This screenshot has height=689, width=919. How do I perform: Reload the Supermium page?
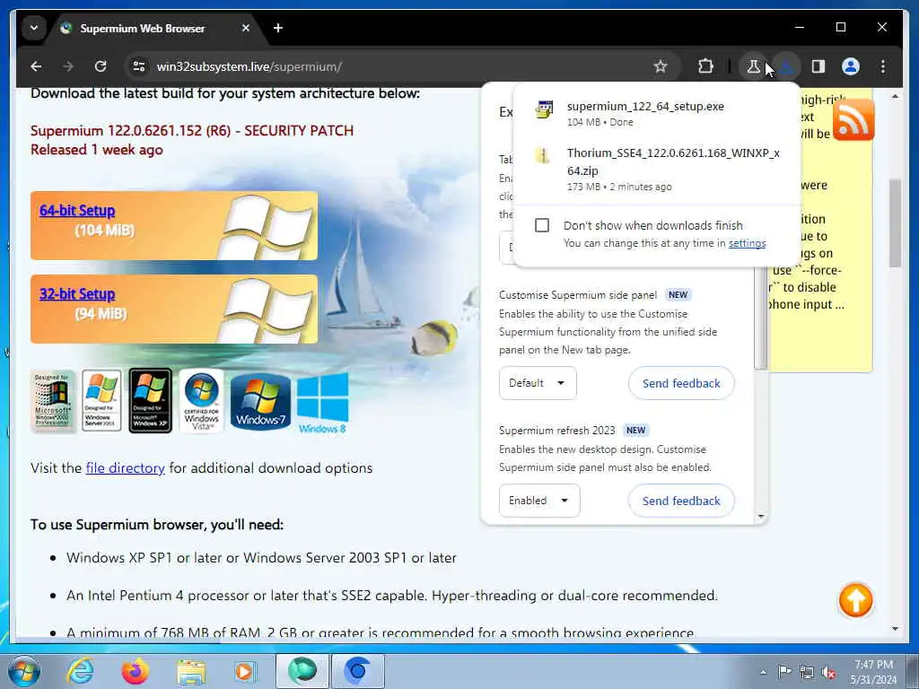(101, 66)
